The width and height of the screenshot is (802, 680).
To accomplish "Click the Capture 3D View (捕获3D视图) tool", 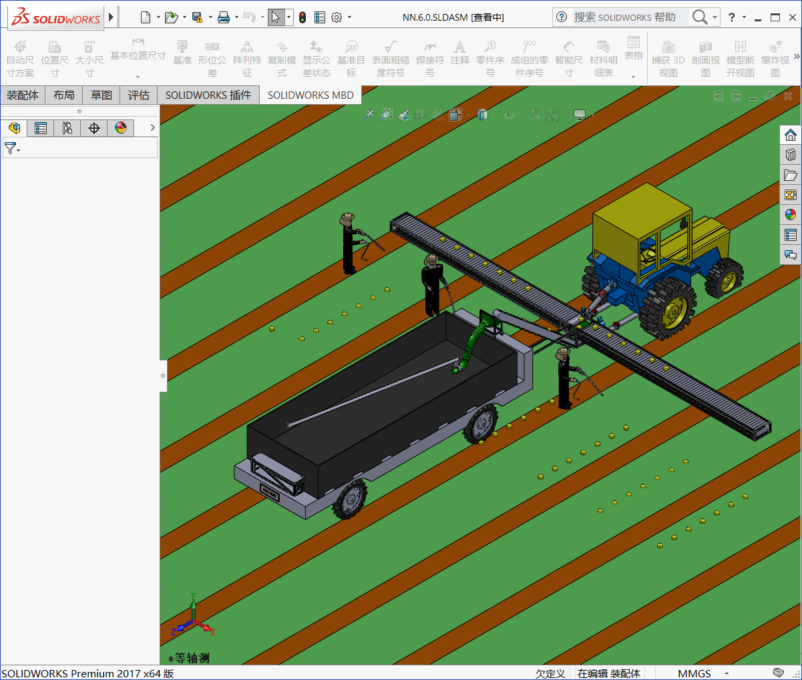I will coord(668,59).
